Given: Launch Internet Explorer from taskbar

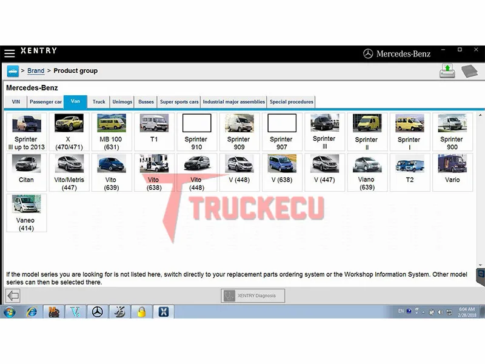Looking at the screenshot, I should [x=32, y=312].
